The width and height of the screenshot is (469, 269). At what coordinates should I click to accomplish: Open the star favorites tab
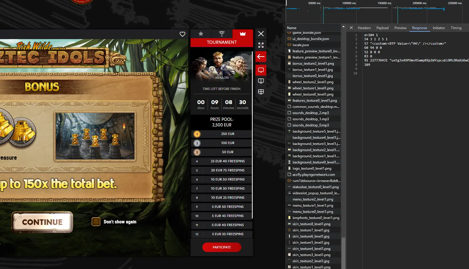coord(201,34)
